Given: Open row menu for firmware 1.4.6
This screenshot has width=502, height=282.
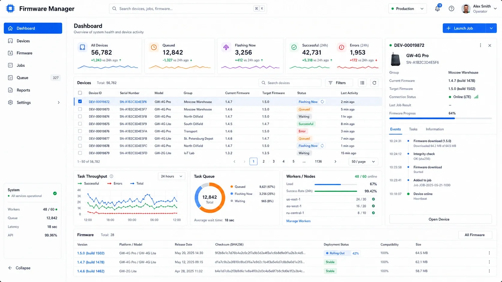Looking at the screenshot, I should point(489,271).
